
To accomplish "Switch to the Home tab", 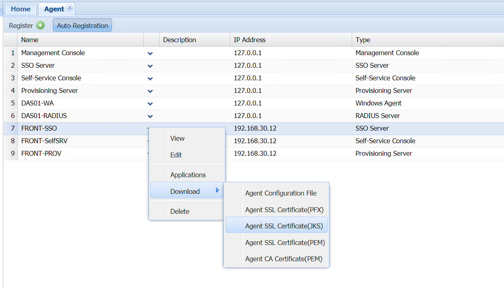I will point(20,9).
